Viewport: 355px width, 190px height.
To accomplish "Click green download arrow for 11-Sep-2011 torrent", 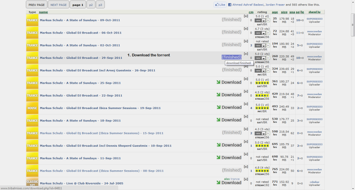I will click(218, 157).
